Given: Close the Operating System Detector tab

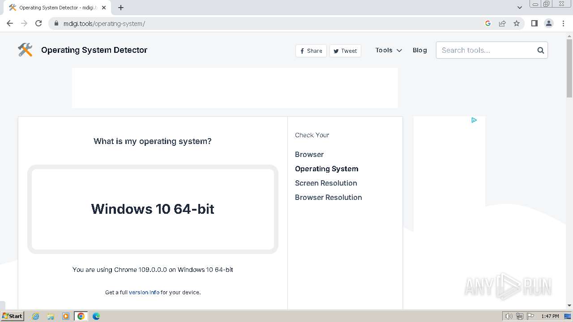Looking at the screenshot, I should pyautogui.click(x=104, y=8).
